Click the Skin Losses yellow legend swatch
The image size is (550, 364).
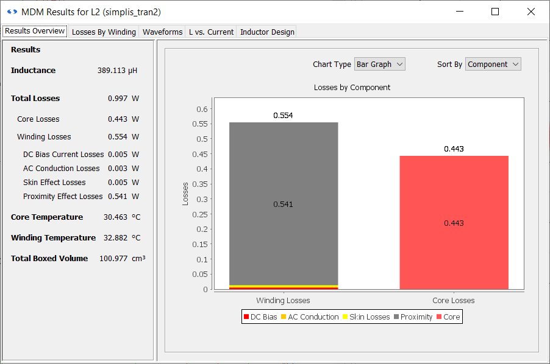click(345, 317)
